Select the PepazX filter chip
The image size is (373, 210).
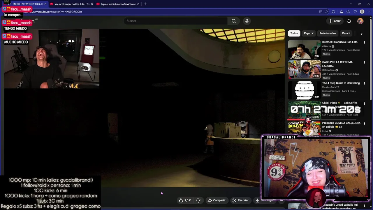[309, 33]
